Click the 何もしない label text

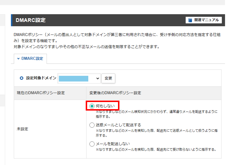coord(105,106)
